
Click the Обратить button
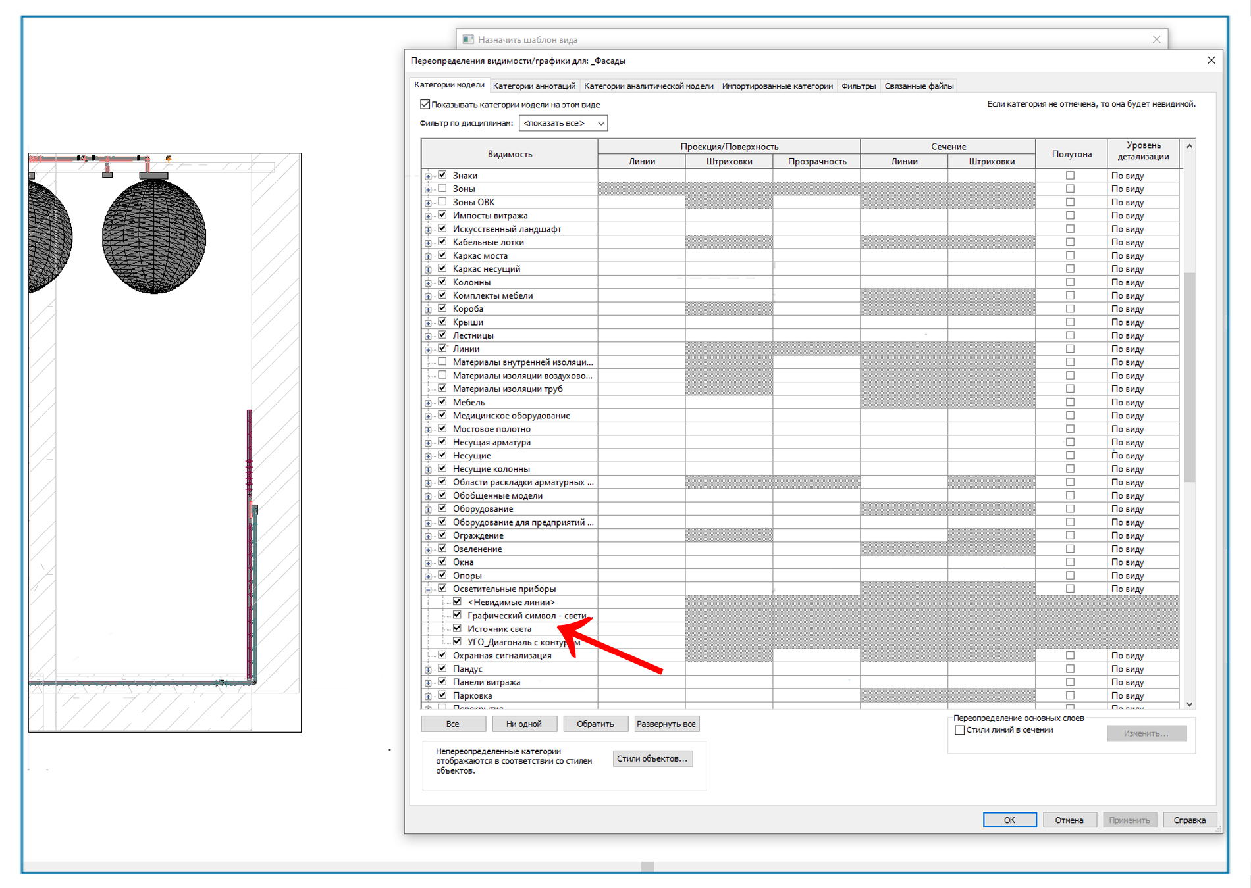[595, 724]
